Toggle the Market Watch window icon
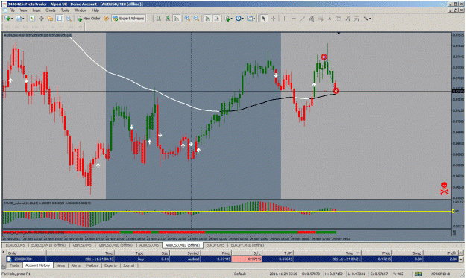Image resolution: width=466 pixels, height=278 pixels. coord(32,19)
